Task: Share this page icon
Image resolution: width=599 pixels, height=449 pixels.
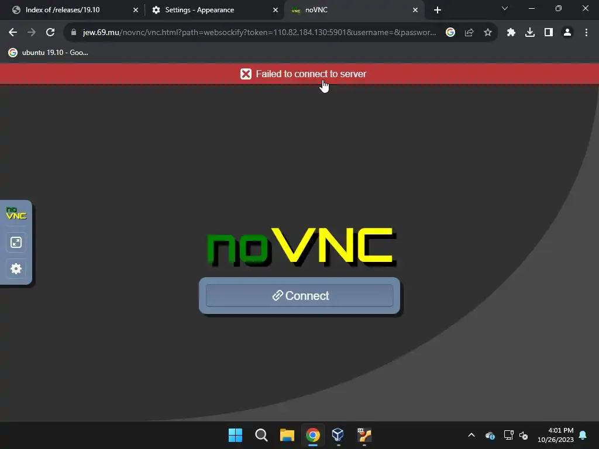Action: (469, 33)
